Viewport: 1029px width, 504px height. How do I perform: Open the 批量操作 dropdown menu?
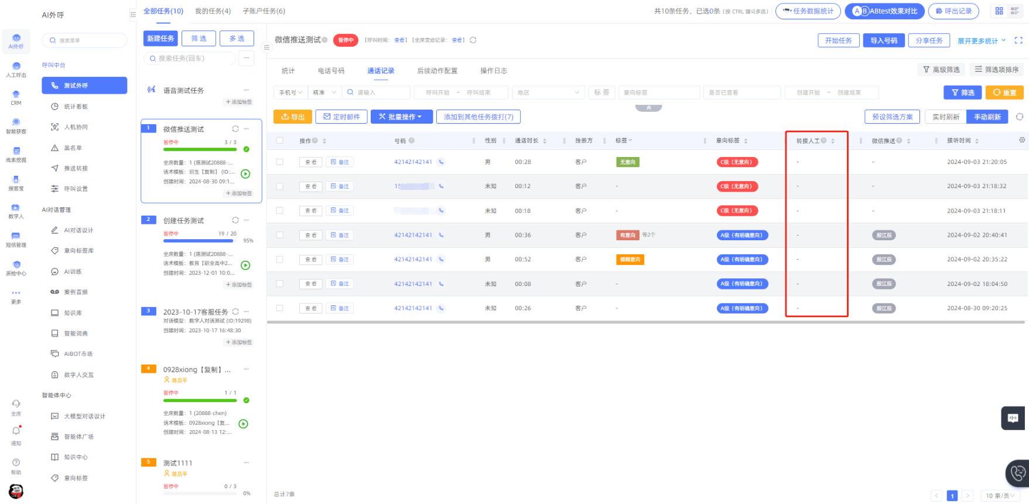point(401,117)
